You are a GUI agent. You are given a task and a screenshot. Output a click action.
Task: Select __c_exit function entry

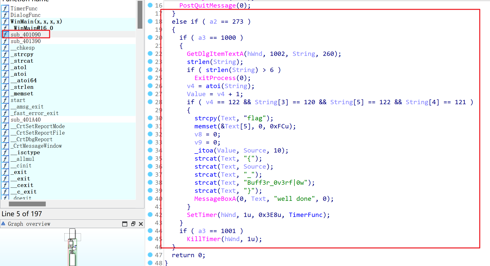tap(24, 192)
